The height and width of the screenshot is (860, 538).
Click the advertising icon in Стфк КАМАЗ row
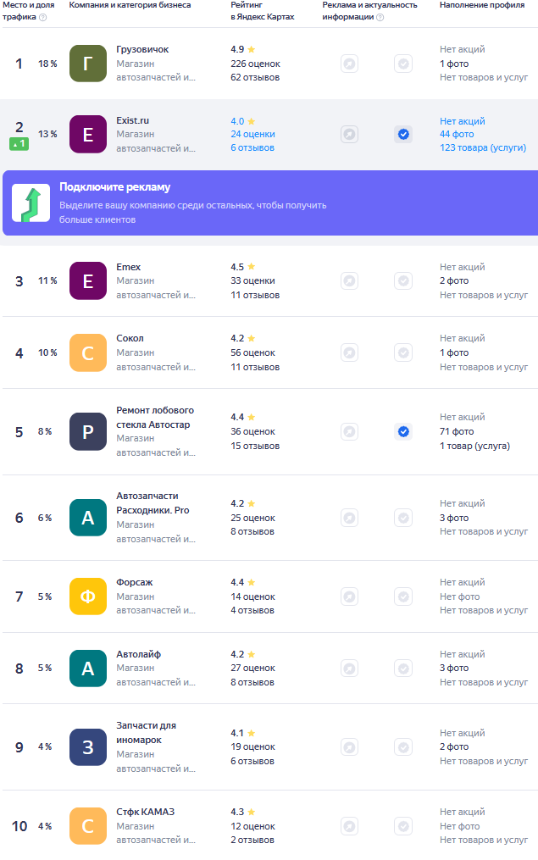coord(349,826)
